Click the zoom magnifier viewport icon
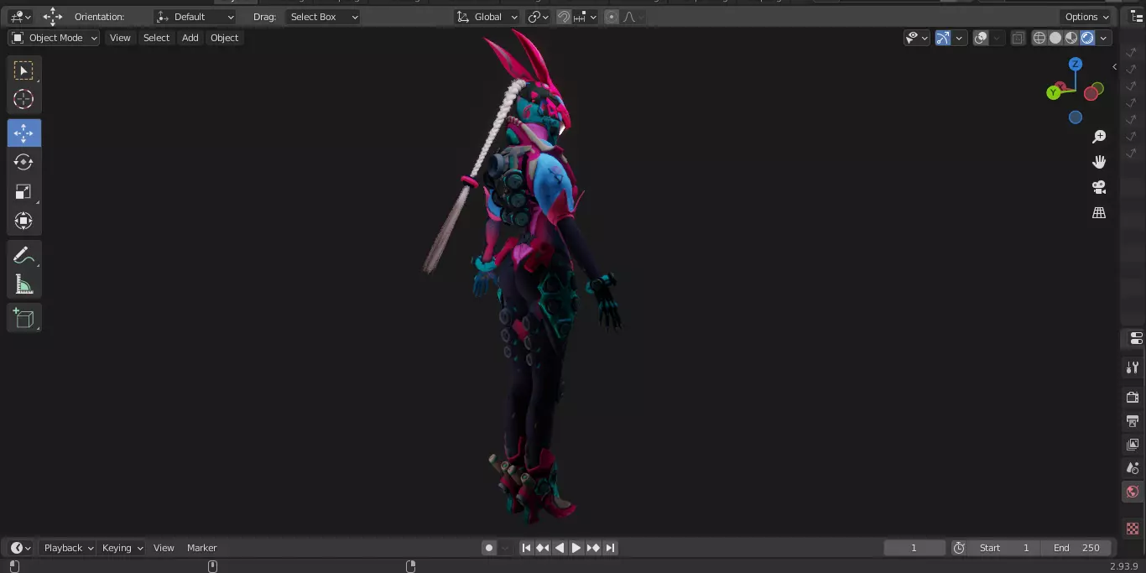1146x573 pixels. click(1099, 137)
